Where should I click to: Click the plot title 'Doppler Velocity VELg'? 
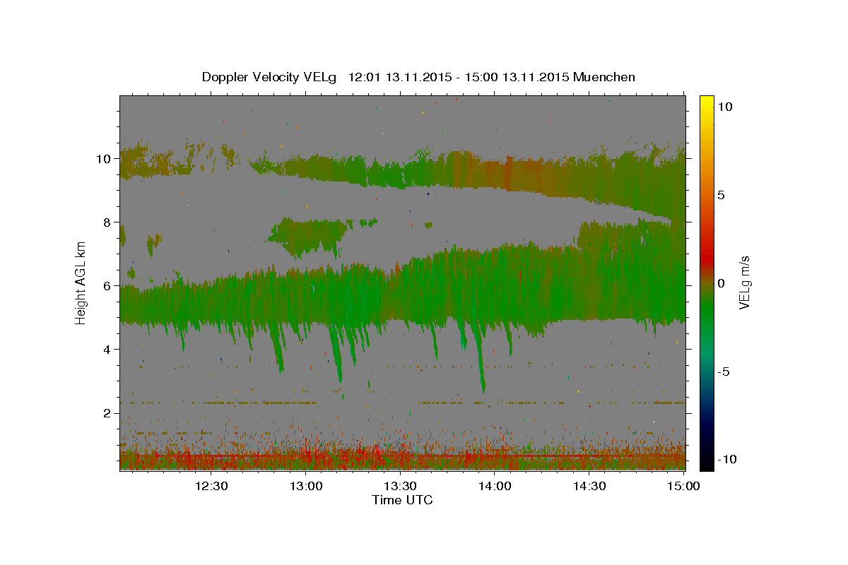(x=271, y=77)
